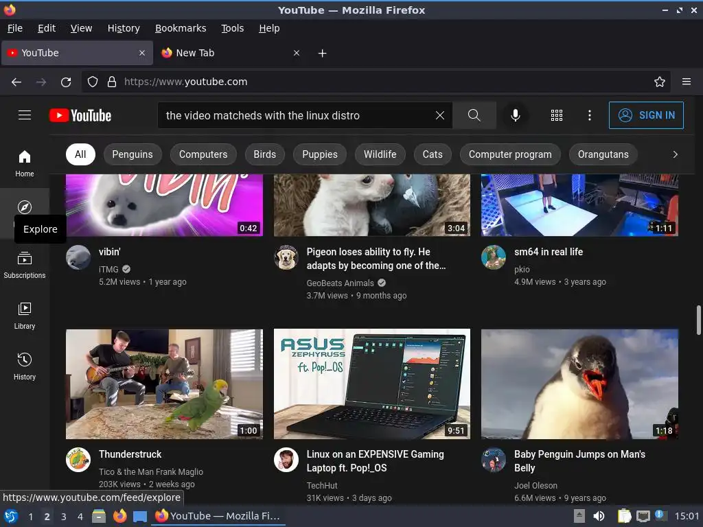
Task: Open the YouTube hamburger guide menu
Action: 25,115
